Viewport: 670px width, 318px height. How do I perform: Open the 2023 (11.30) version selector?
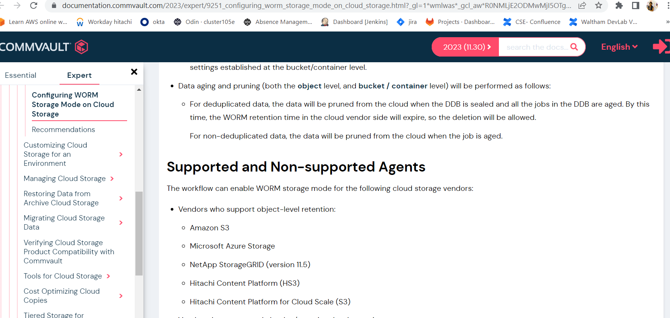(465, 47)
